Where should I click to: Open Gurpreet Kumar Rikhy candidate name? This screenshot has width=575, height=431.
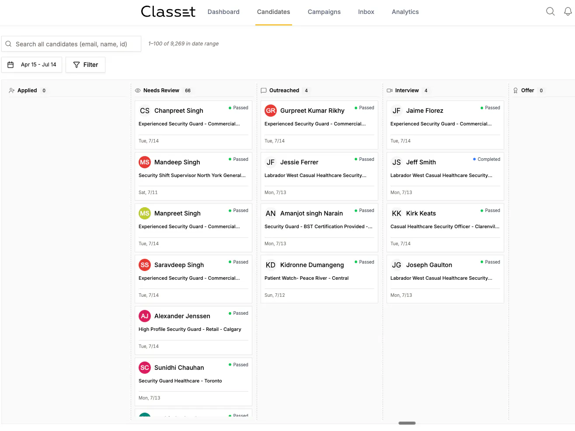312,111
